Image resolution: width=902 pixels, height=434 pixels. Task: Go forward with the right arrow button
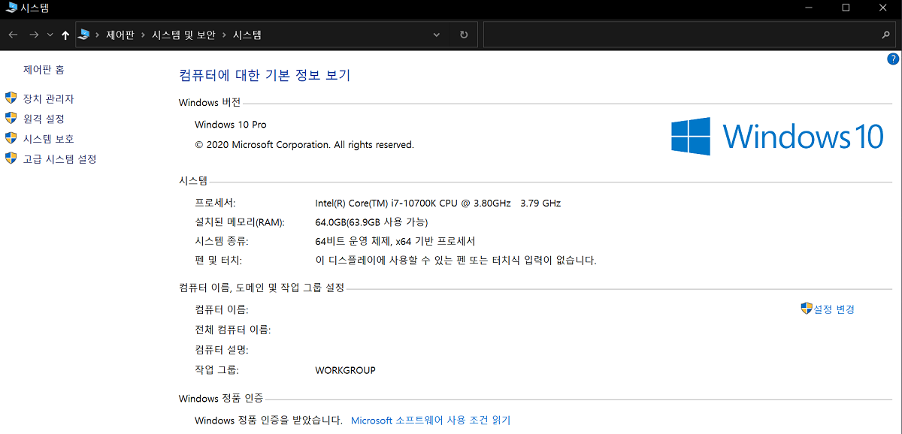point(34,35)
